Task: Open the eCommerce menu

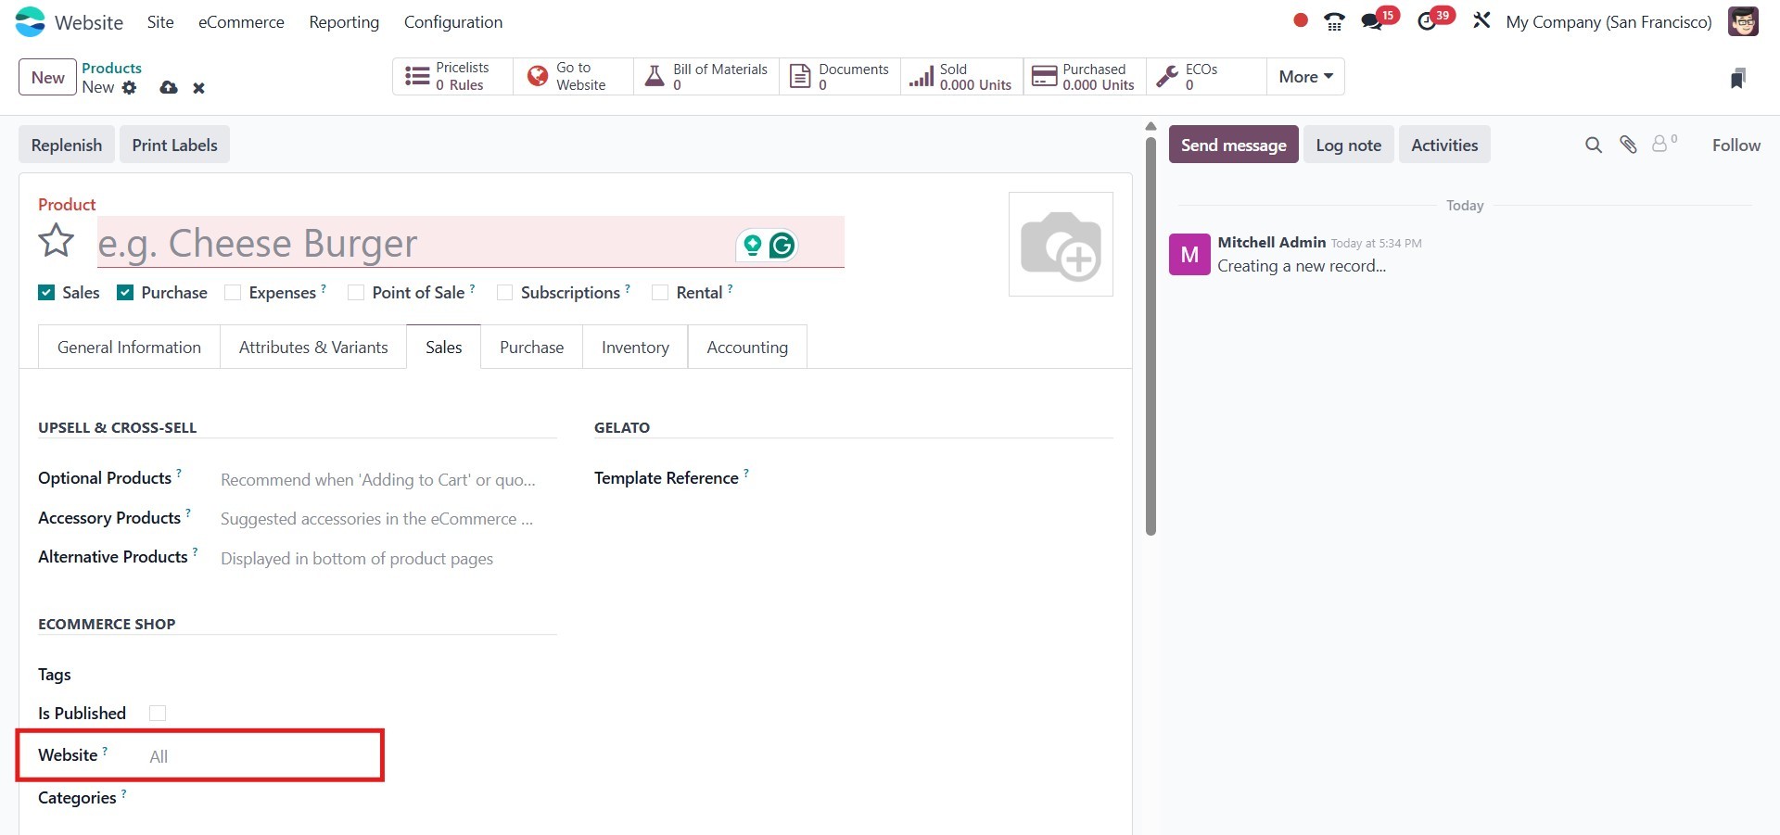Action: (241, 22)
